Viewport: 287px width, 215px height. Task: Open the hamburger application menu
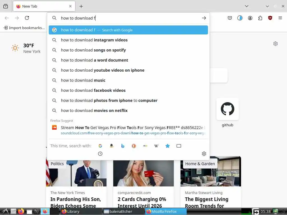point(280,18)
